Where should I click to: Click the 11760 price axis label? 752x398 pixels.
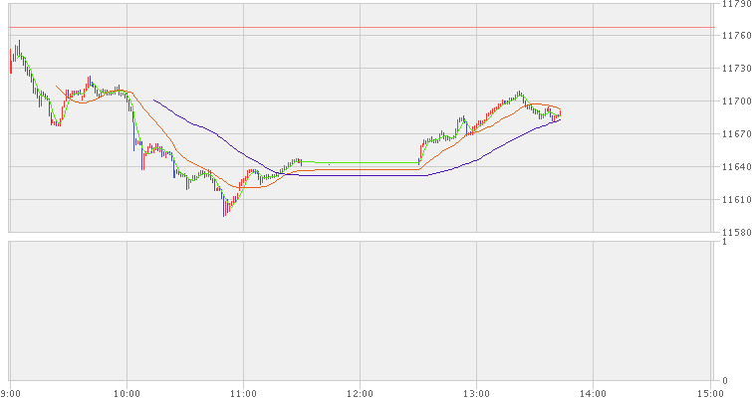point(734,36)
